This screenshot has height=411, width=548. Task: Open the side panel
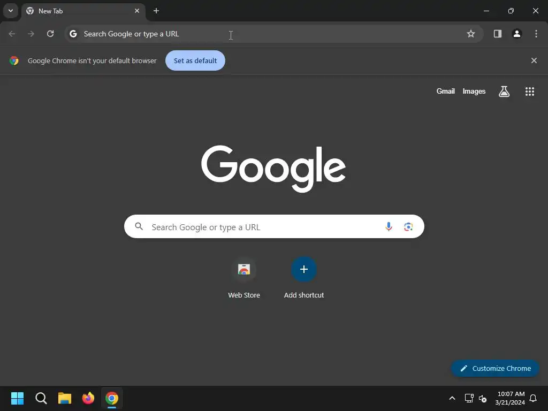(x=498, y=34)
